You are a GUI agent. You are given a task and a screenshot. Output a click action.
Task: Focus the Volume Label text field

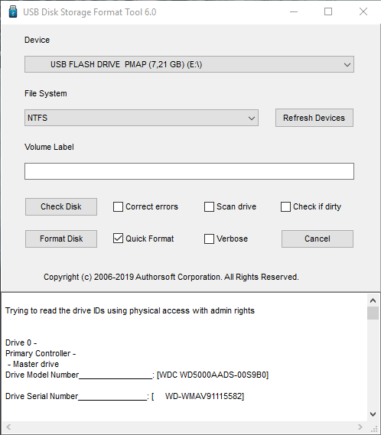coord(189,171)
